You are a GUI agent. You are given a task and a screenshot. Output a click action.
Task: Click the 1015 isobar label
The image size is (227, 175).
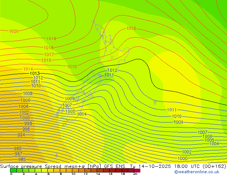click(72, 66)
